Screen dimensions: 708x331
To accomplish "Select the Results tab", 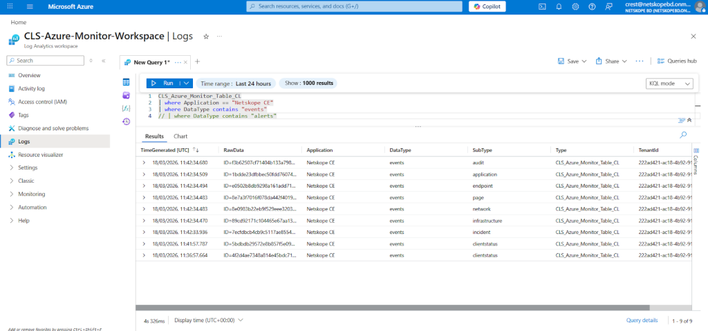I will point(154,136).
